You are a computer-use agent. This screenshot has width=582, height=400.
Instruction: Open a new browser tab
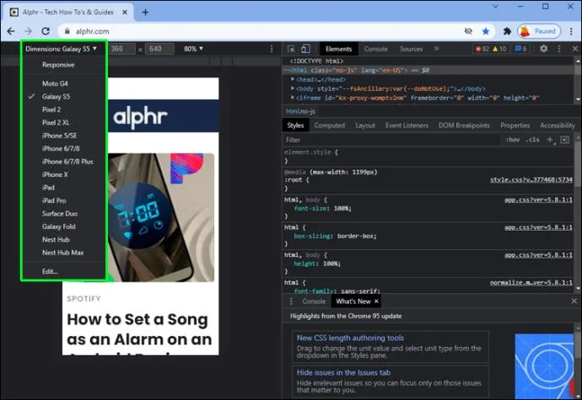point(145,13)
